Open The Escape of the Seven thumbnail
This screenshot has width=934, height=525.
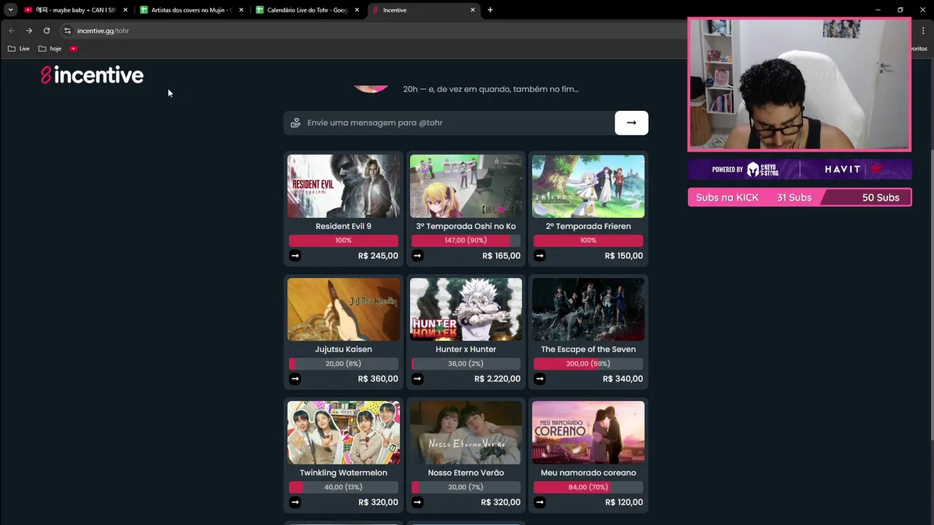(588, 309)
